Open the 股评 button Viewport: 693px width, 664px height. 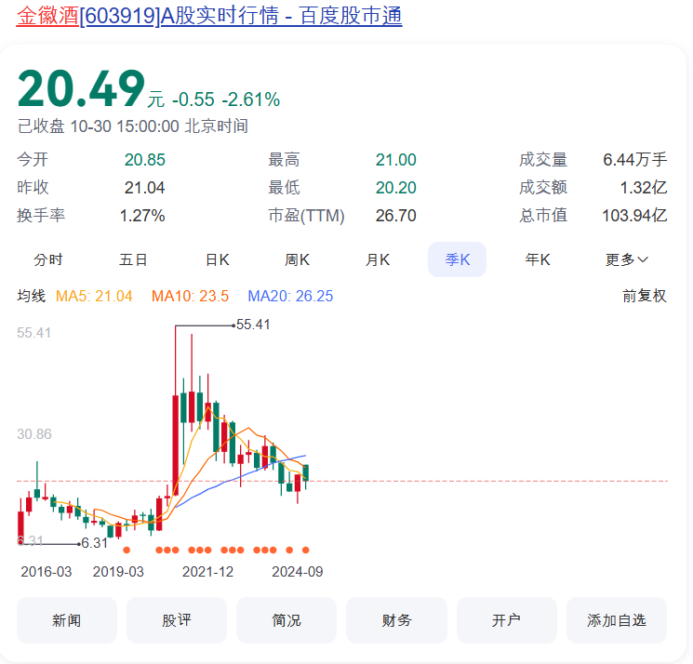tap(177, 620)
